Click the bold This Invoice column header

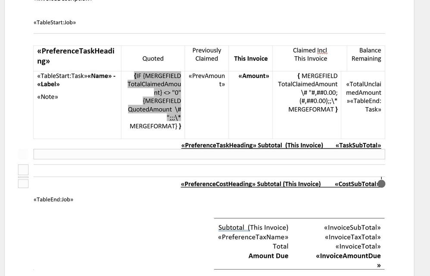coord(251,59)
